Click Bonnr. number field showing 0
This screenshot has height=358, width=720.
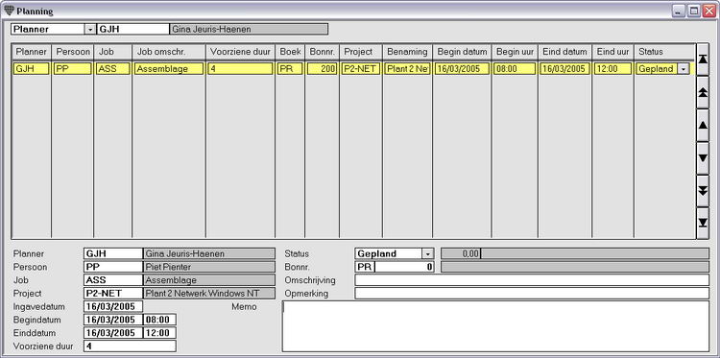pos(404,267)
